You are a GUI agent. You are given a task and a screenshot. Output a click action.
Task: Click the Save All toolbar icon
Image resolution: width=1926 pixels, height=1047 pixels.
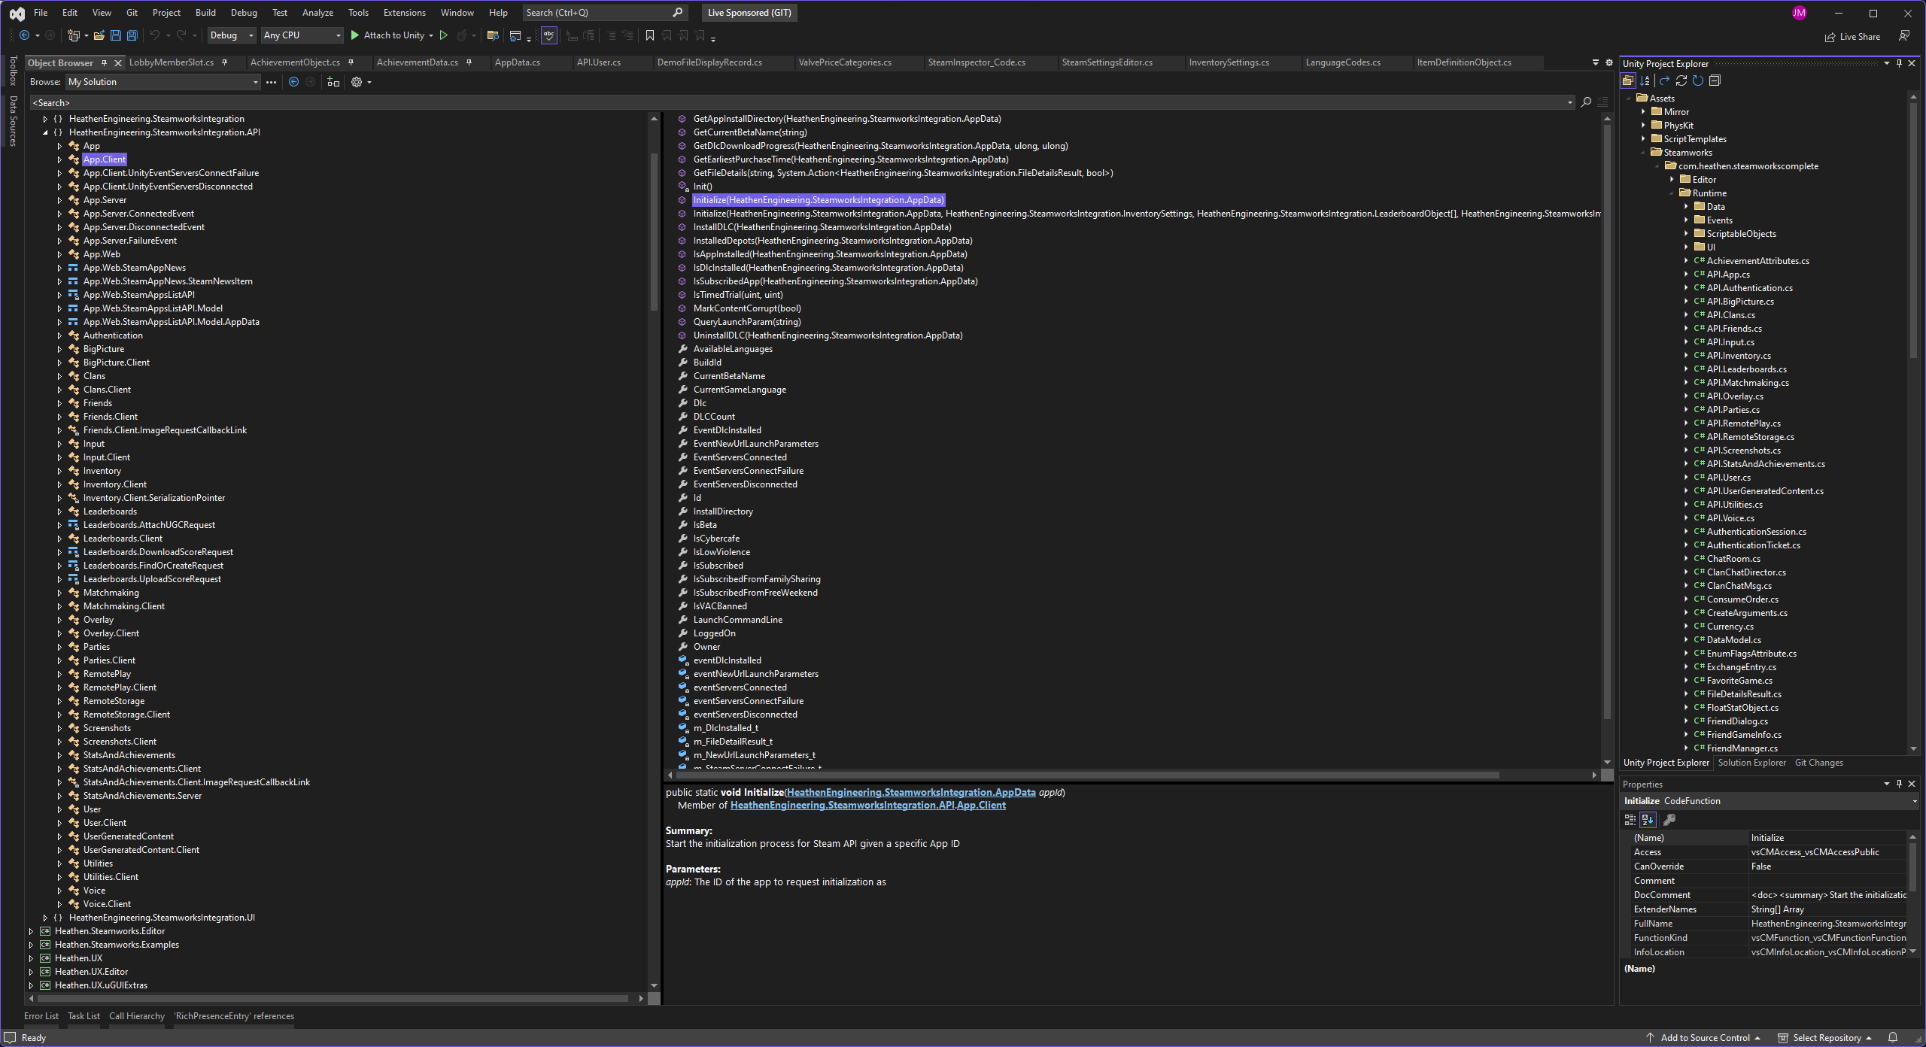(132, 35)
